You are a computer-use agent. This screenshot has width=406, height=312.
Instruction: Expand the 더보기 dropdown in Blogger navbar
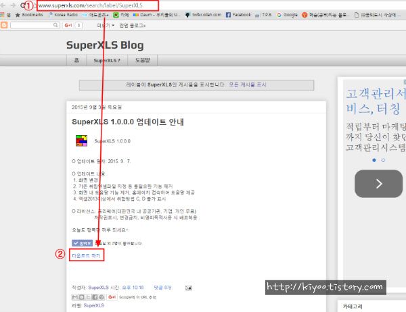(106, 26)
